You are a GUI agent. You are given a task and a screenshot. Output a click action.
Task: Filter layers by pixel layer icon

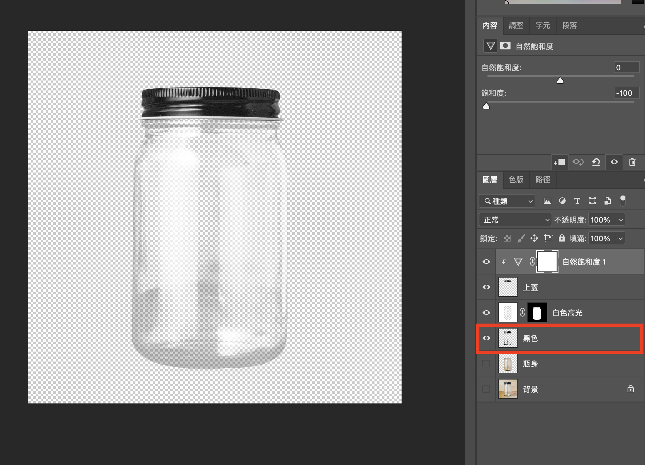point(548,201)
